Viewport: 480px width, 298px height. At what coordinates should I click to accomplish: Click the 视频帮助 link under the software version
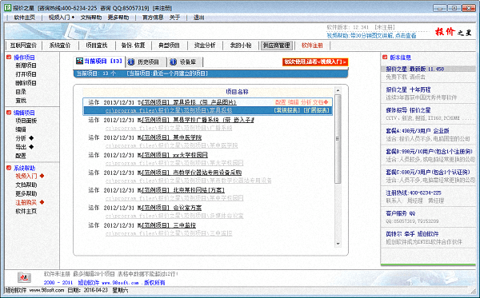(x=371, y=35)
